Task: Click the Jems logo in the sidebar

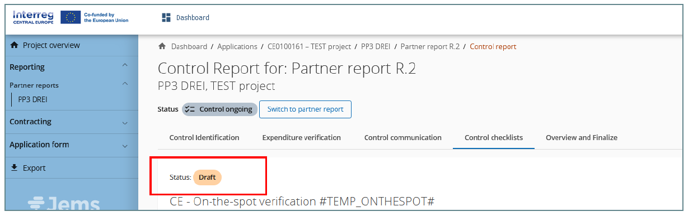Action: click(64, 203)
